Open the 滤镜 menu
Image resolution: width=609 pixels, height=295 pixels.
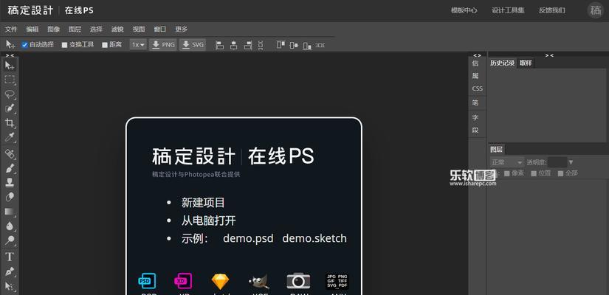click(x=117, y=29)
